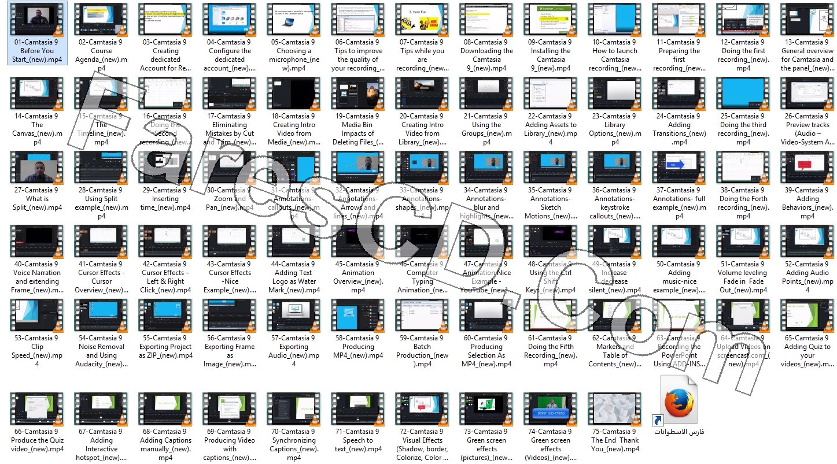Select 72-Camtasia 9 Visual Effects video file
This screenshot has width=837, height=464.
pyautogui.click(x=422, y=426)
